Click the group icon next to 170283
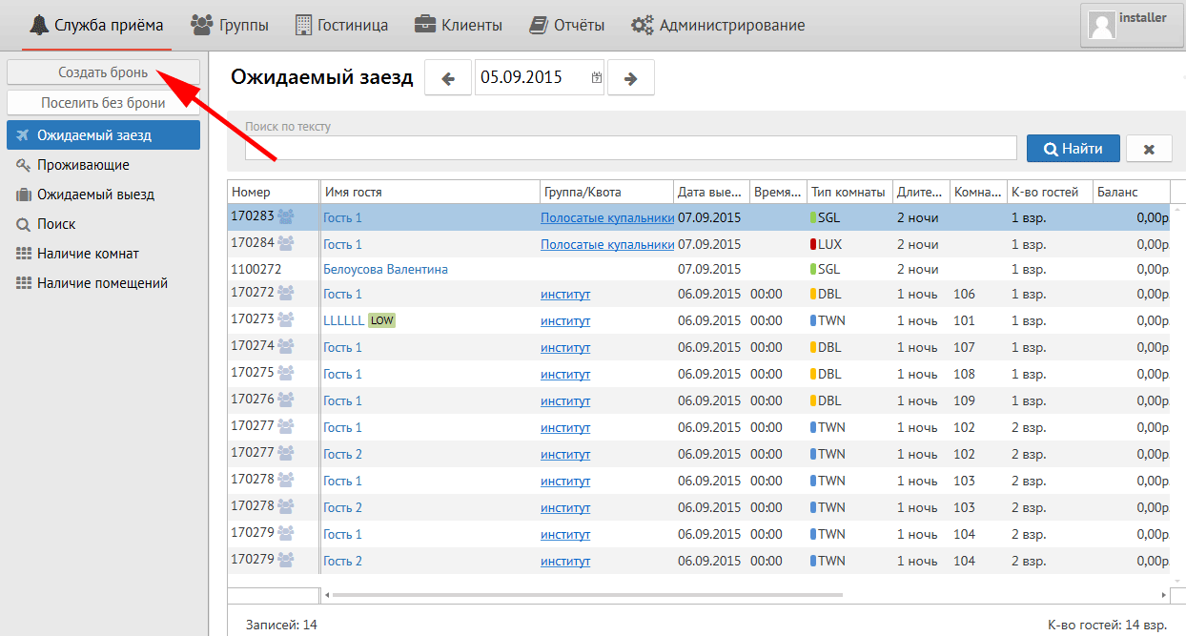The width and height of the screenshot is (1186, 636). [285, 217]
